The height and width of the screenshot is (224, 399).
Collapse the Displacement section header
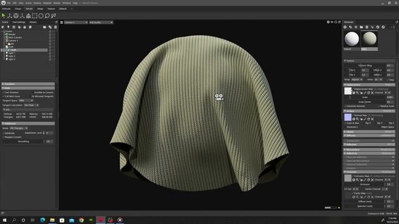[369, 85]
